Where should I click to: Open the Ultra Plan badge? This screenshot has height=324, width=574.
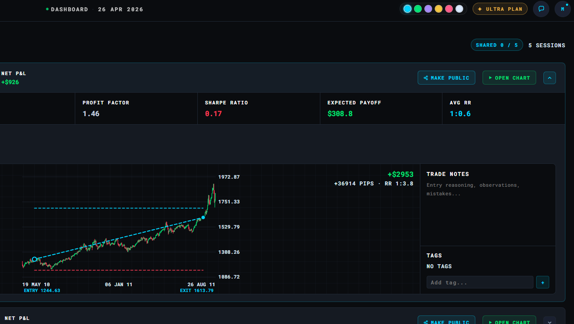500,9
